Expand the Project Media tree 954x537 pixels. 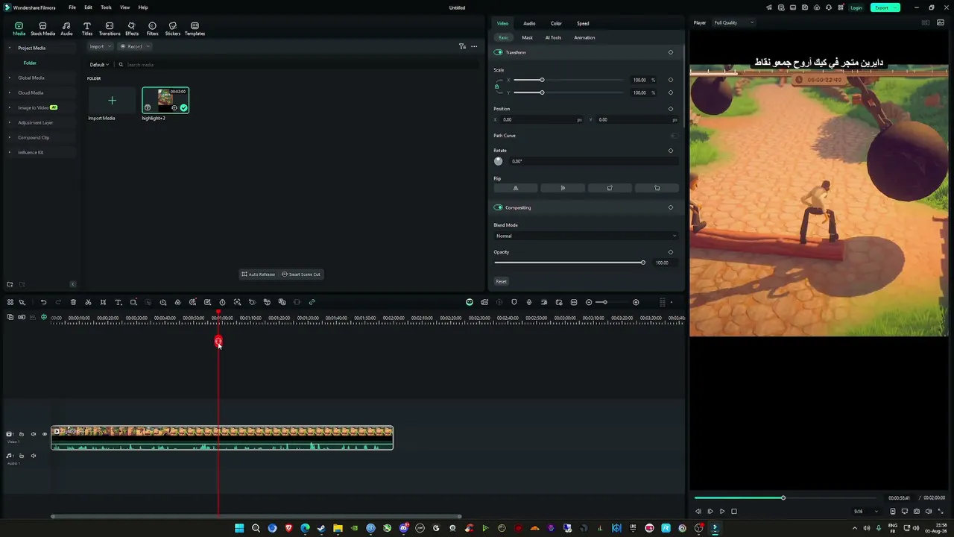[10, 48]
